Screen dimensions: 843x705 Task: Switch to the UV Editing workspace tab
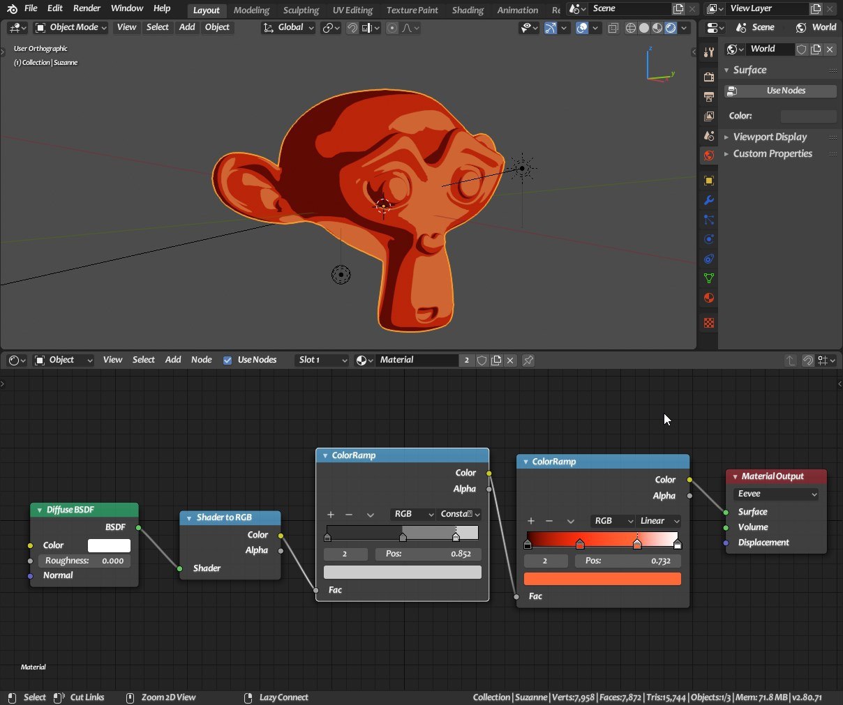point(352,10)
